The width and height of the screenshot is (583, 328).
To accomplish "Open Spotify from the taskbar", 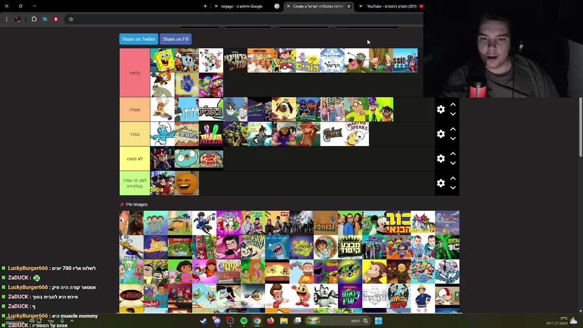I will (244, 321).
